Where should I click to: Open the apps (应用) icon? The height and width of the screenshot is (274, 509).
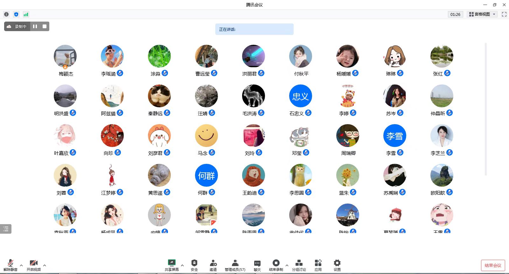[318, 265]
